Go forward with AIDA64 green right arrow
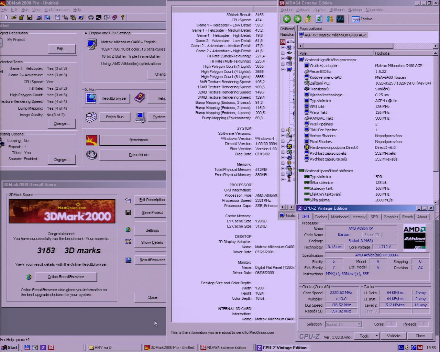Image resolution: width=440 pixels, height=352 pixels. coord(298,19)
